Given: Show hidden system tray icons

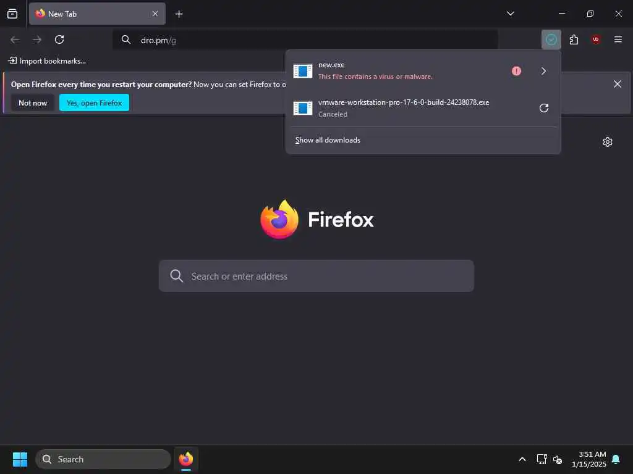Looking at the screenshot, I should coord(522,459).
